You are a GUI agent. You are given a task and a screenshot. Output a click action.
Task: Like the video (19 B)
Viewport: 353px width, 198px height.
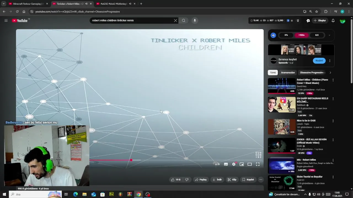coord(176,180)
